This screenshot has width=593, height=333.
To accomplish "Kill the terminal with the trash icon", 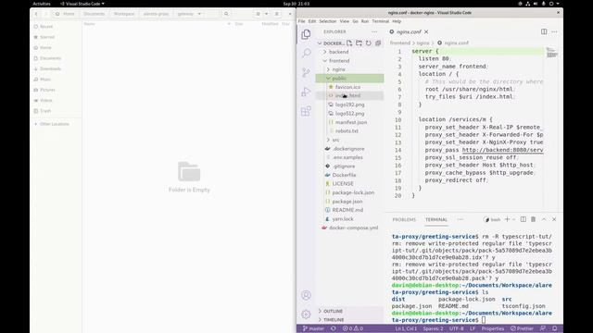I will click(x=534, y=219).
